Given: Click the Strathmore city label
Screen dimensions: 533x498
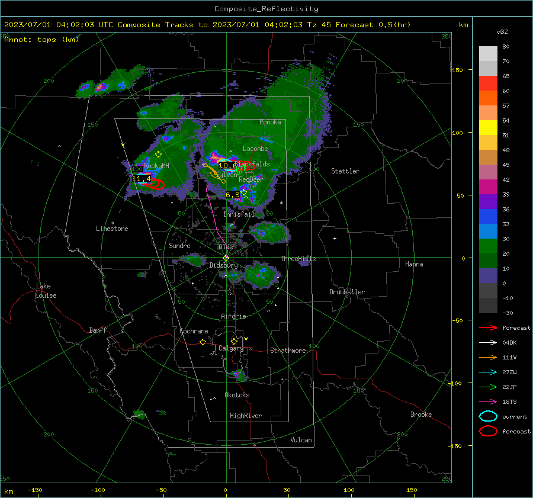Looking at the screenshot, I should 288,351.
